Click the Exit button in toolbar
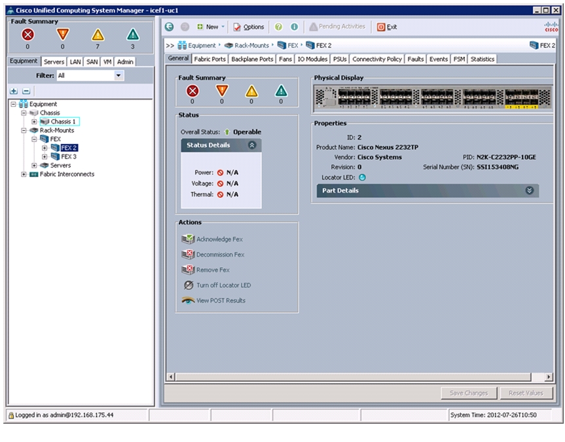This screenshot has width=565, height=442. click(387, 27)
